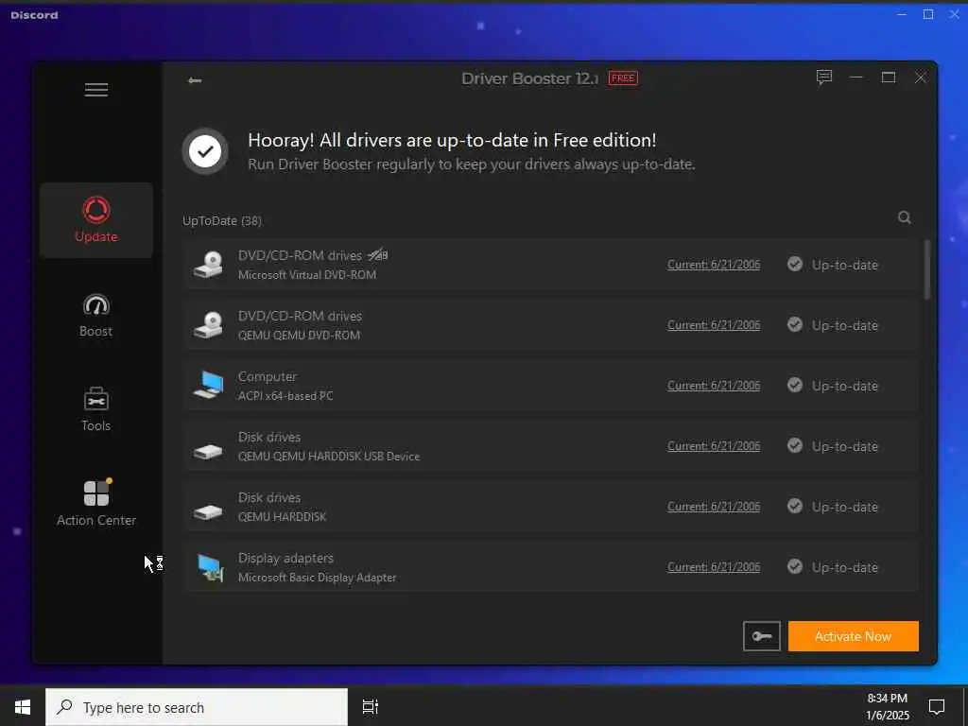The width and height of the screenshot is (968, 726).
Task: Click Up-to-date check icon for QEMU HARDDISK row
Action: pyautogui.click(x=795, y=507)
